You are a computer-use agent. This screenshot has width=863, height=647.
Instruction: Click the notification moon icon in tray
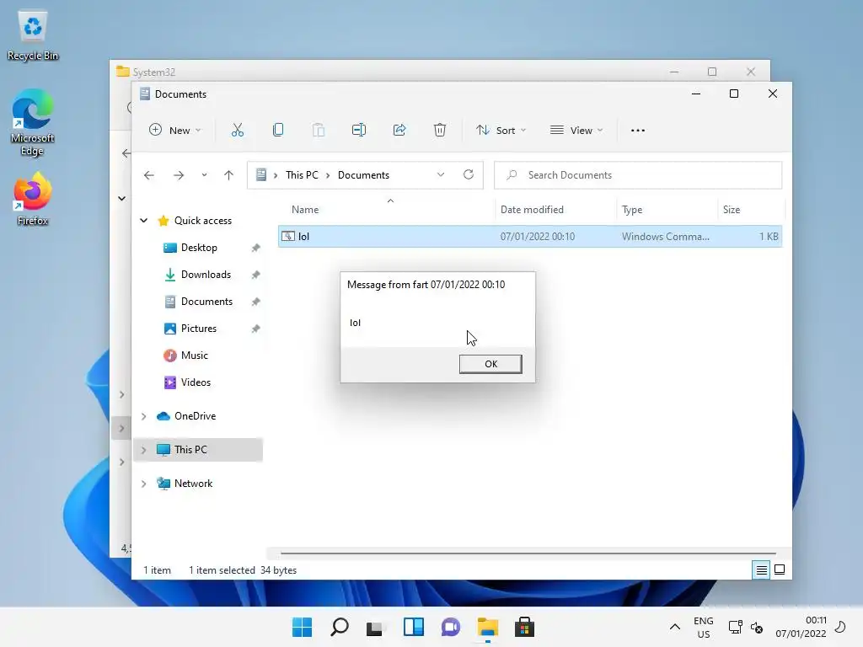[x=840, y=627]
